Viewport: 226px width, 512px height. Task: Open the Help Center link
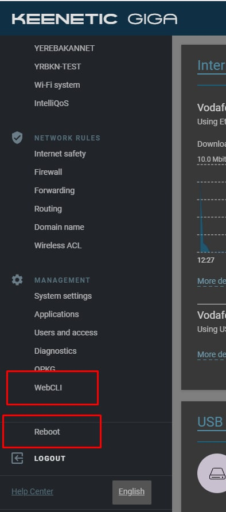(x=32, y=491)
